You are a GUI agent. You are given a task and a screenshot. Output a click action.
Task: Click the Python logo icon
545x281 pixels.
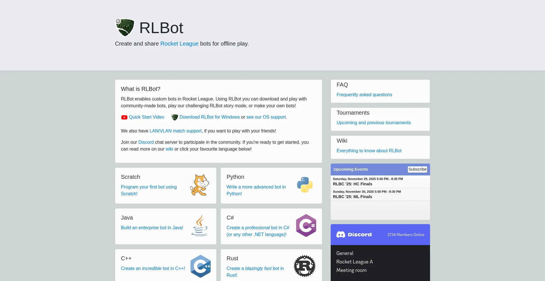coord(305,184)
